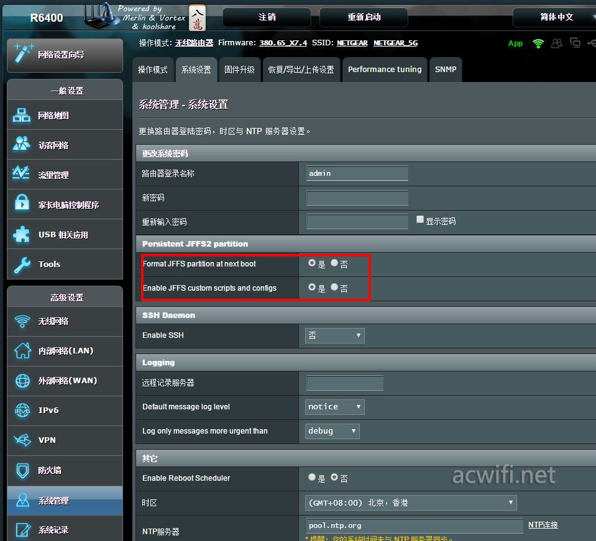Set Format JFFS partition to 是
596x541 pixels.
pyautogui.click(x=312, y=263)
